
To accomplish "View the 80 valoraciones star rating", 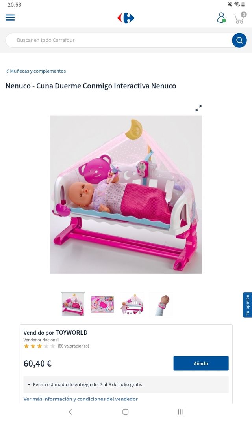I will coord(56,346).
